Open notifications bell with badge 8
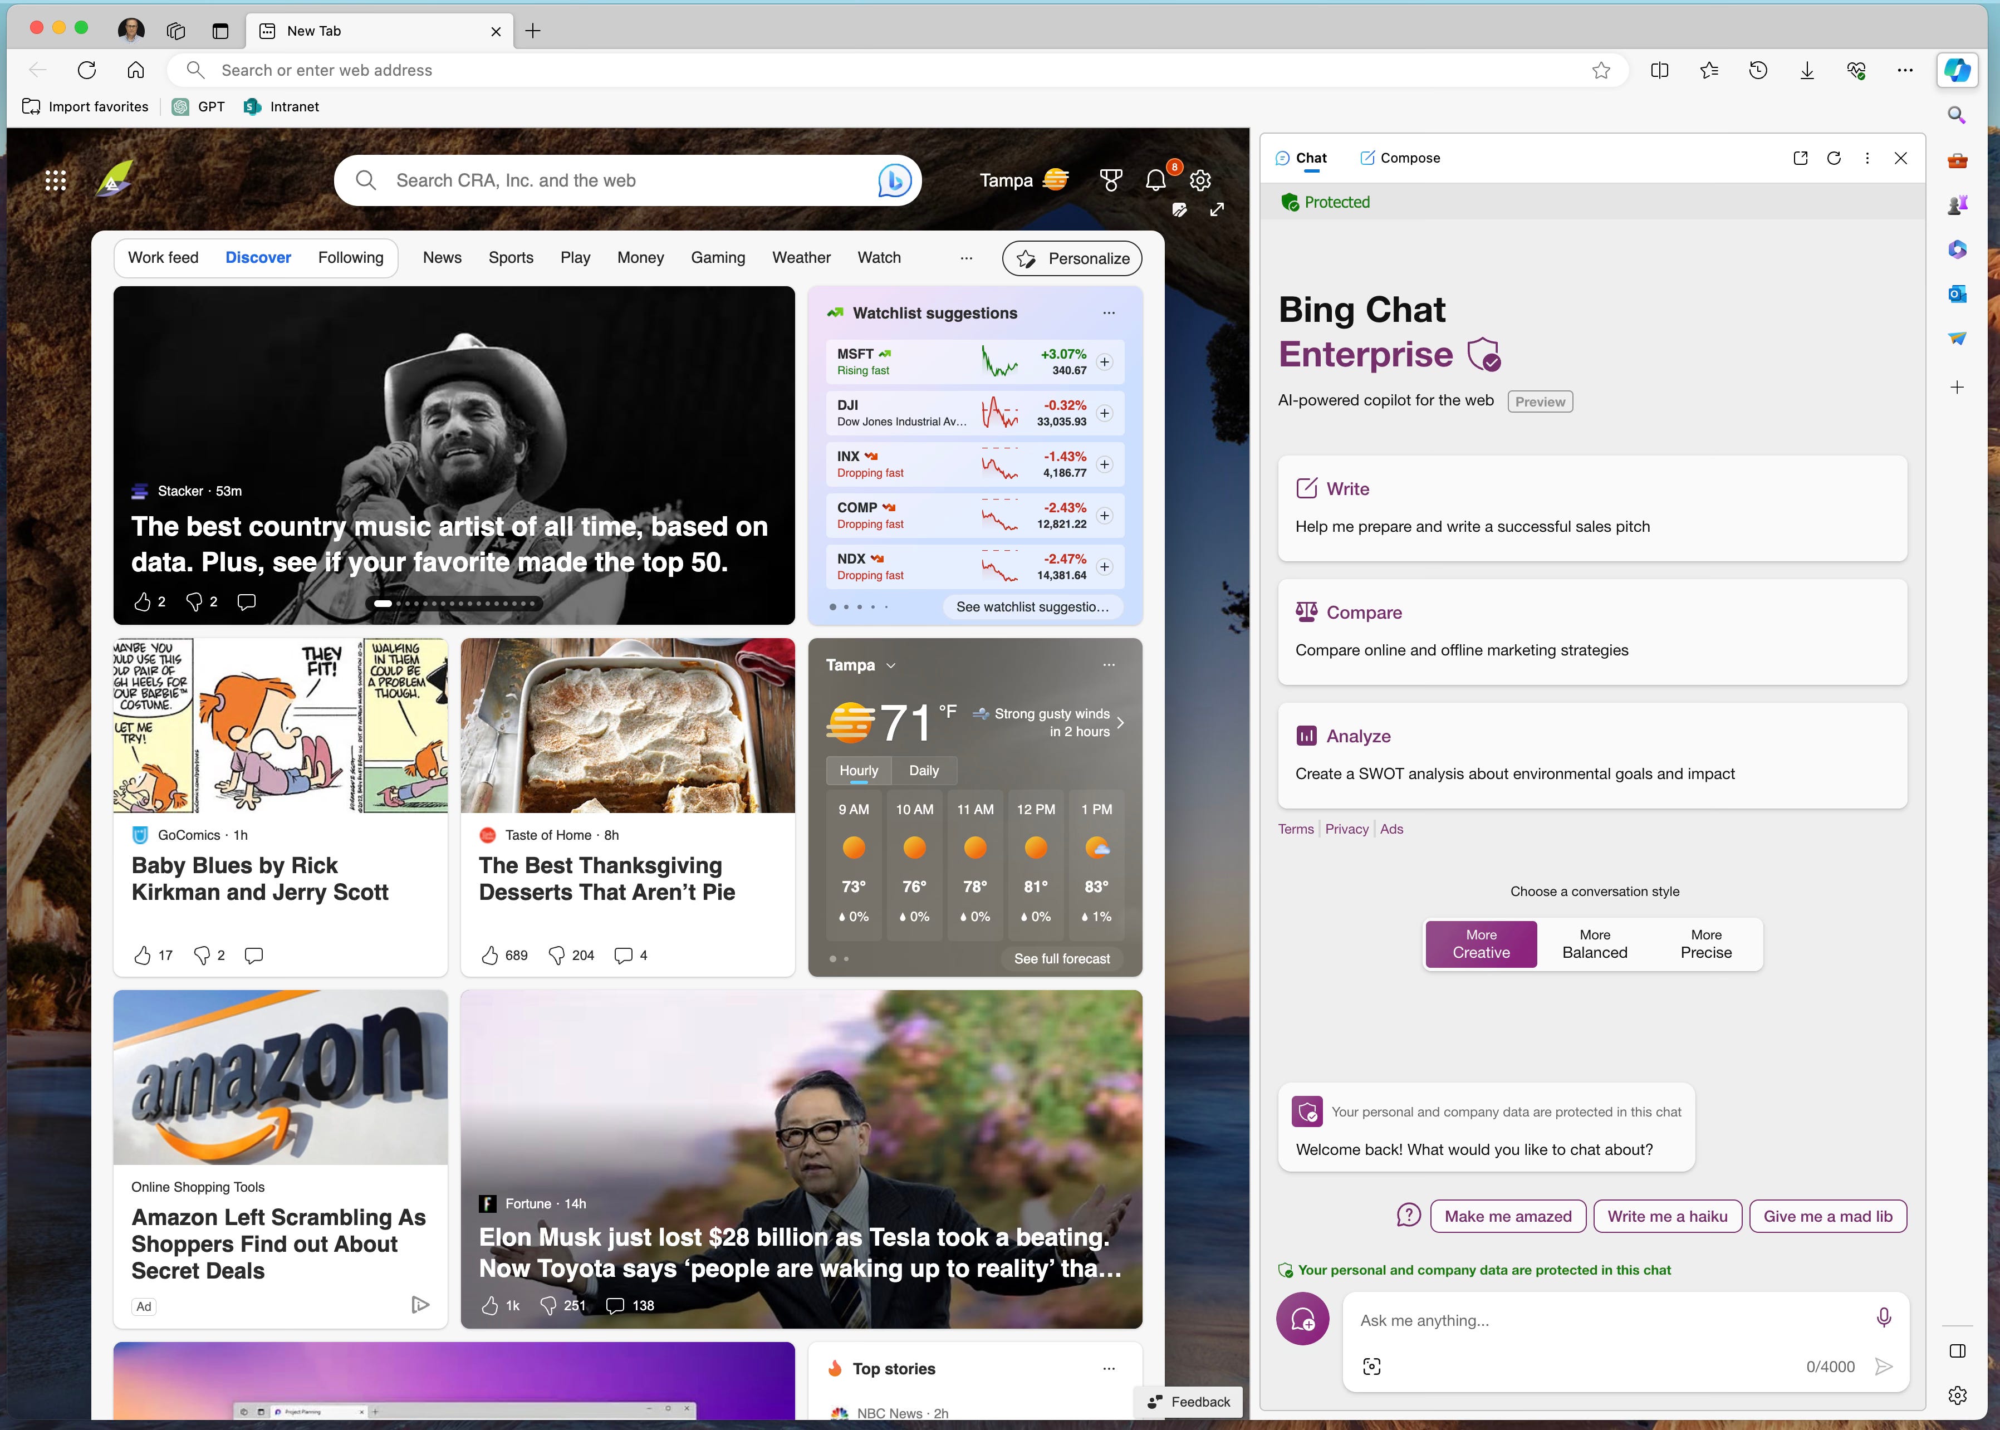The image size is (2000, 1430). (1156, 180)
